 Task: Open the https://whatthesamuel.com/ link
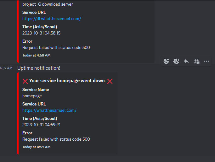(x=49, y=110)
